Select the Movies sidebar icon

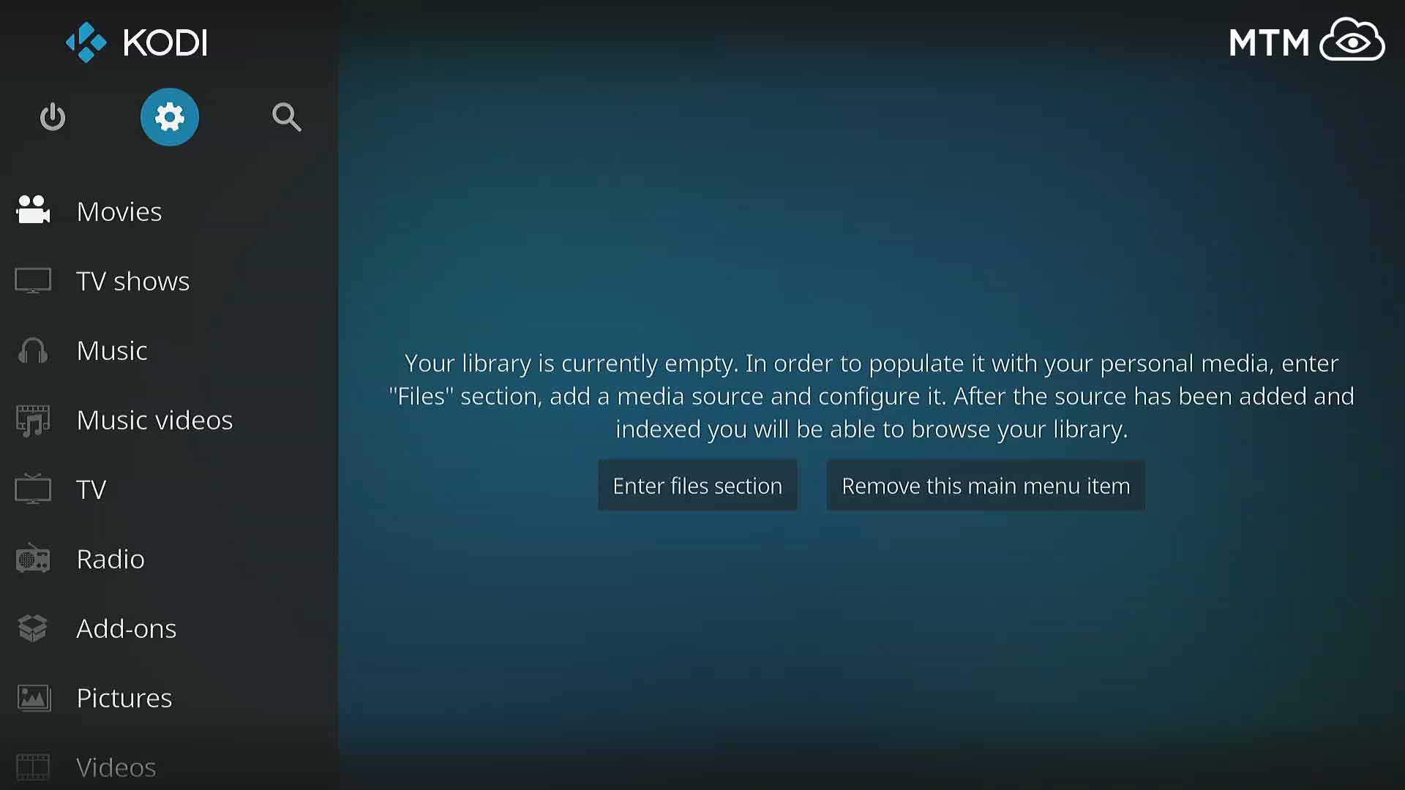point(34,210)
